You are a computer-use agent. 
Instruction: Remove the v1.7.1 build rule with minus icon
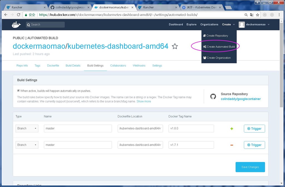[x=232, y=145]
